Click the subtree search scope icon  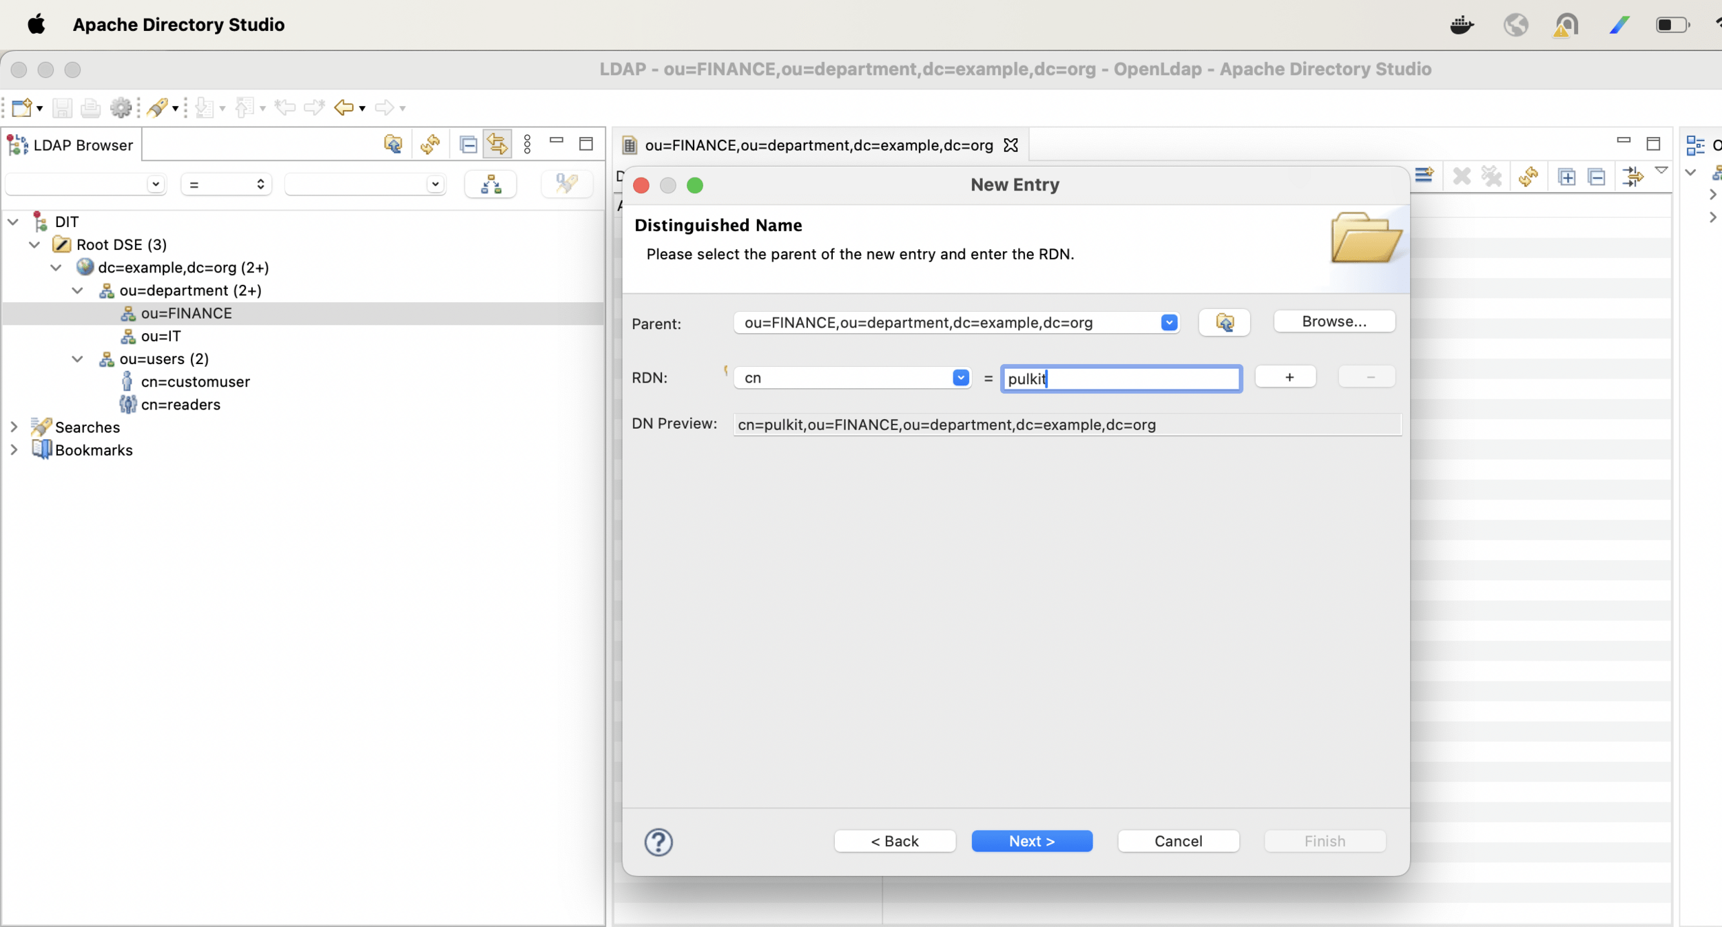[x=490, y=184]
